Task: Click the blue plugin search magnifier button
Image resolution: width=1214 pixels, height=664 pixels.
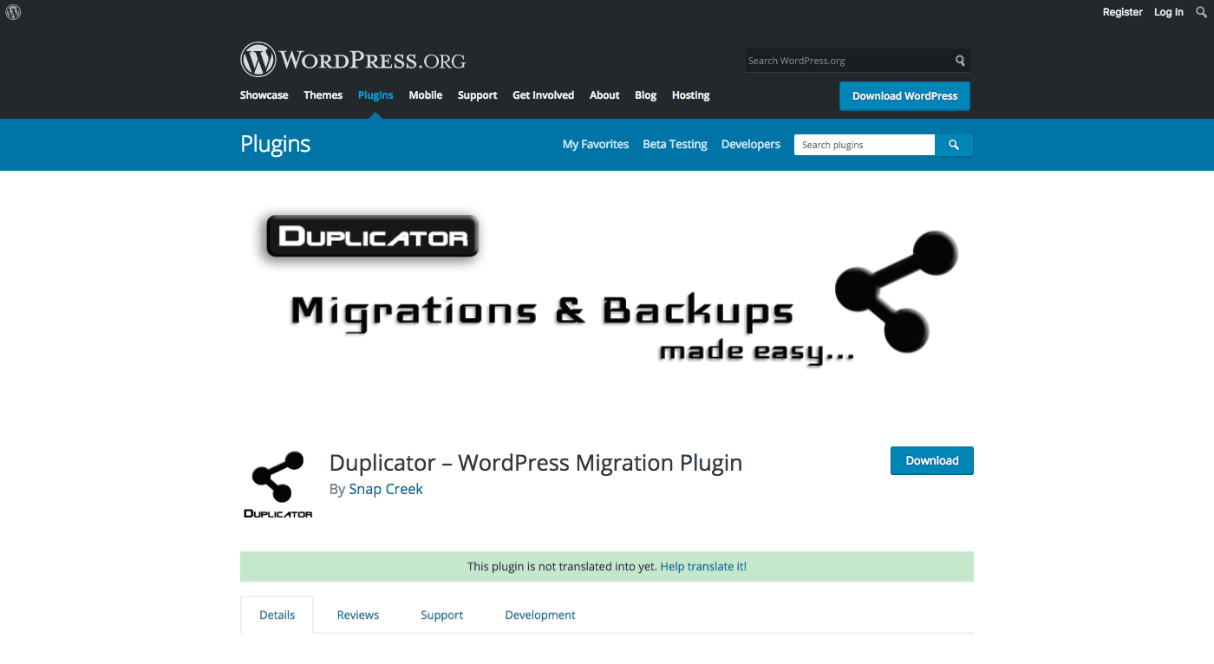Action: [x=954, y=145]
